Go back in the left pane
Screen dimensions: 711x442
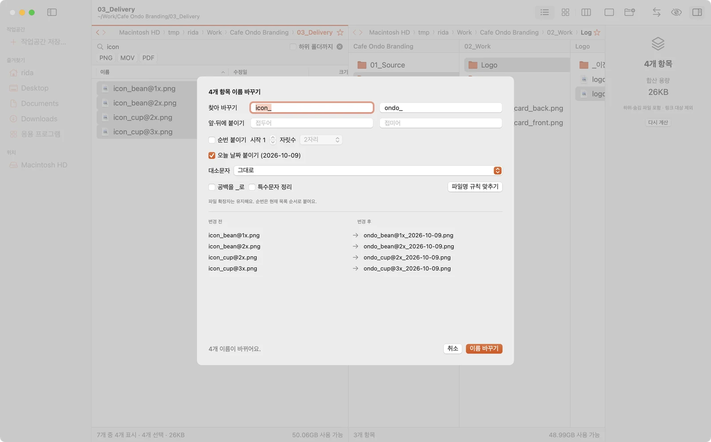[98, 32]
